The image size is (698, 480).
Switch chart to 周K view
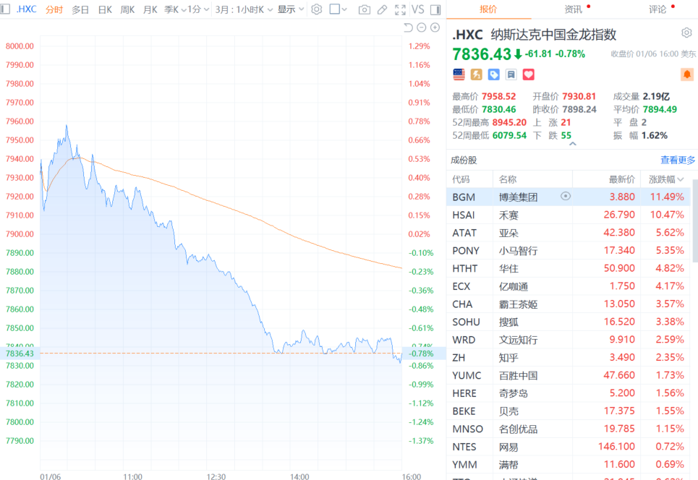(x=127, y=9)
